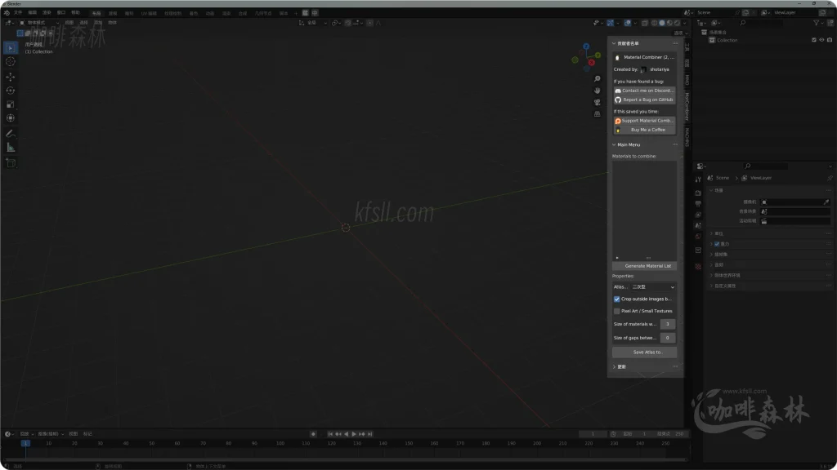Select the Annotate pencil tool
The height and width of the screenshot is (470, 837).
coord(11,133)
